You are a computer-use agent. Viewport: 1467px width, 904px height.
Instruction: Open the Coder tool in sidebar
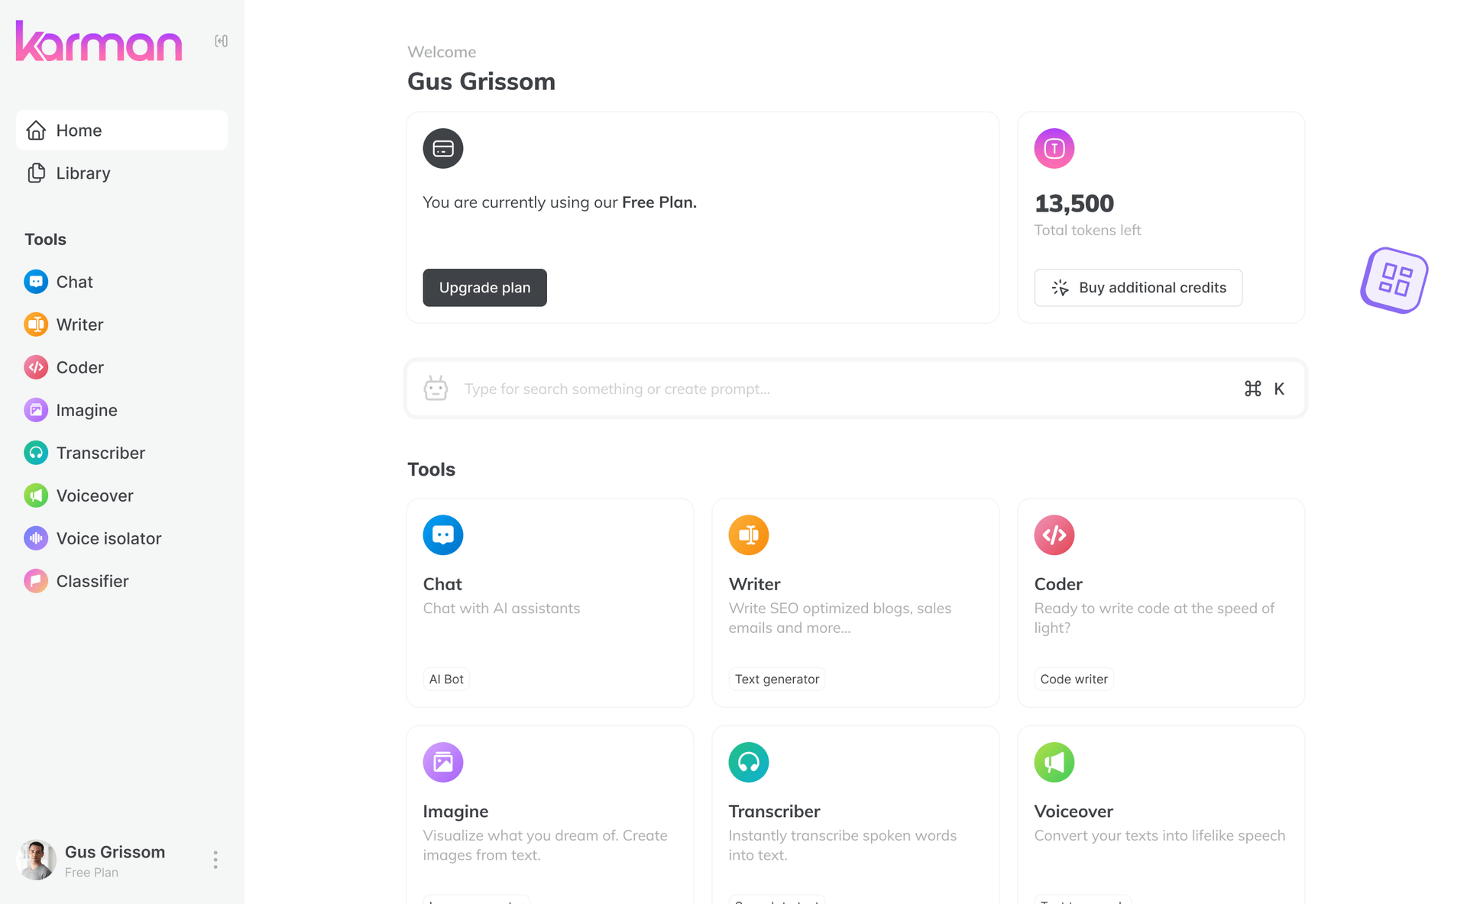pyautogui.click(x=79, y=367)
